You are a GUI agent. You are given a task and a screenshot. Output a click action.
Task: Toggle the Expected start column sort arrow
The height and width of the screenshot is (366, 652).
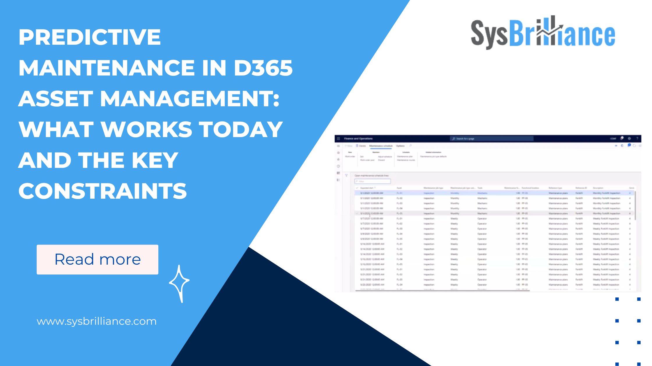point(375,188)
